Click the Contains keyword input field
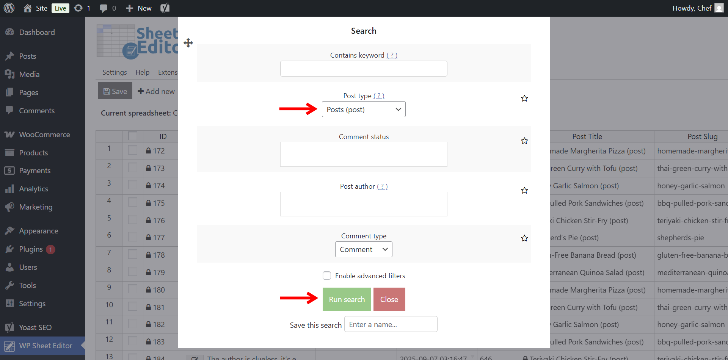The height and width of the screenshot is (360, 728). [x=364, y=69]
